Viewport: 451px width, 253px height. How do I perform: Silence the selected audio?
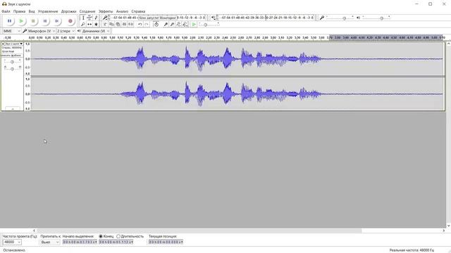pyautogui.click(x=130, y=25)
